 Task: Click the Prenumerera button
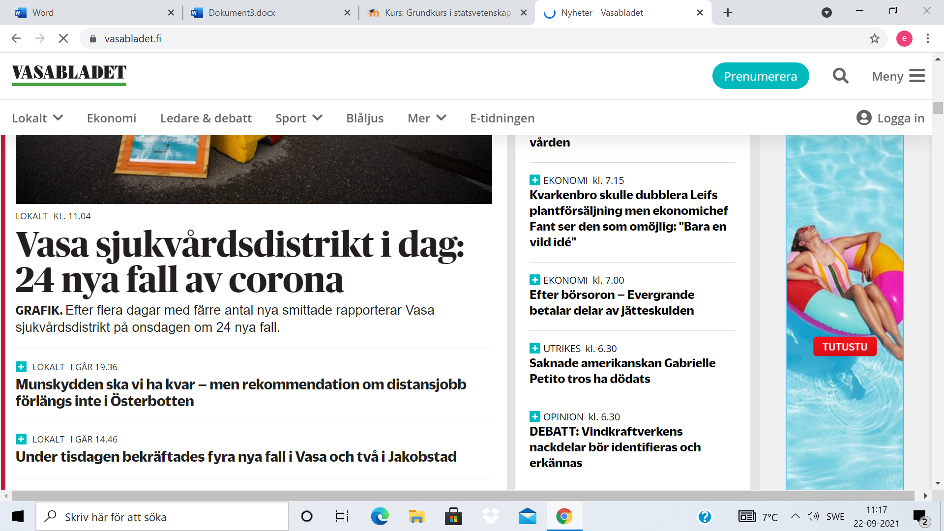tap(760, 76)
